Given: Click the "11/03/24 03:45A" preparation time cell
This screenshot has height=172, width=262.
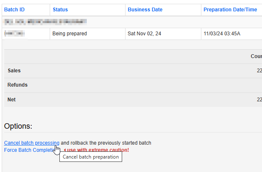Looking at the screenshot, I should 222,34.
